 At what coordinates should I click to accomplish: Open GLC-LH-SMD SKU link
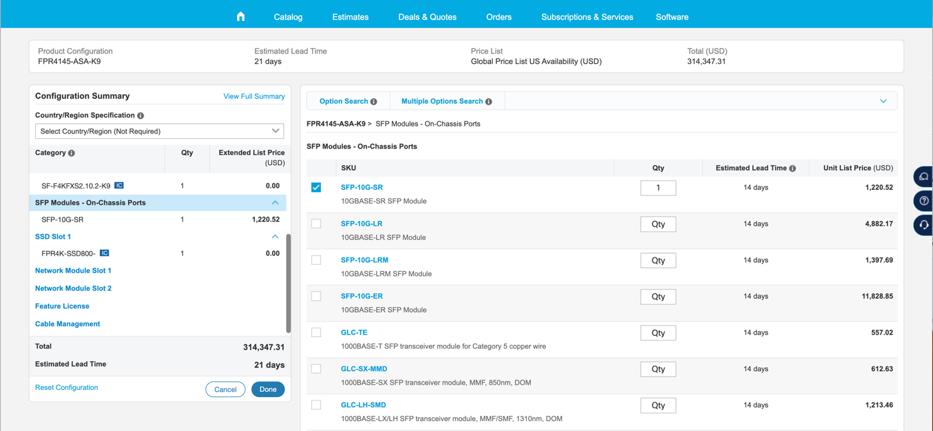363,405
